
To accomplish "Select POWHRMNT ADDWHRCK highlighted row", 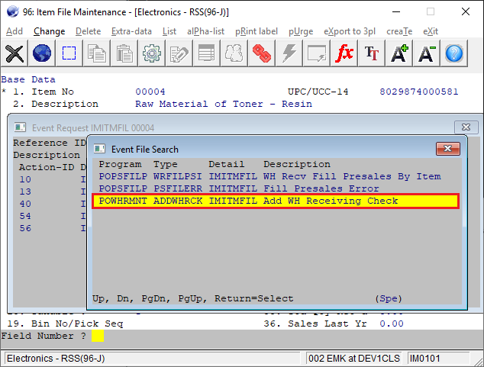I will 276,201.
